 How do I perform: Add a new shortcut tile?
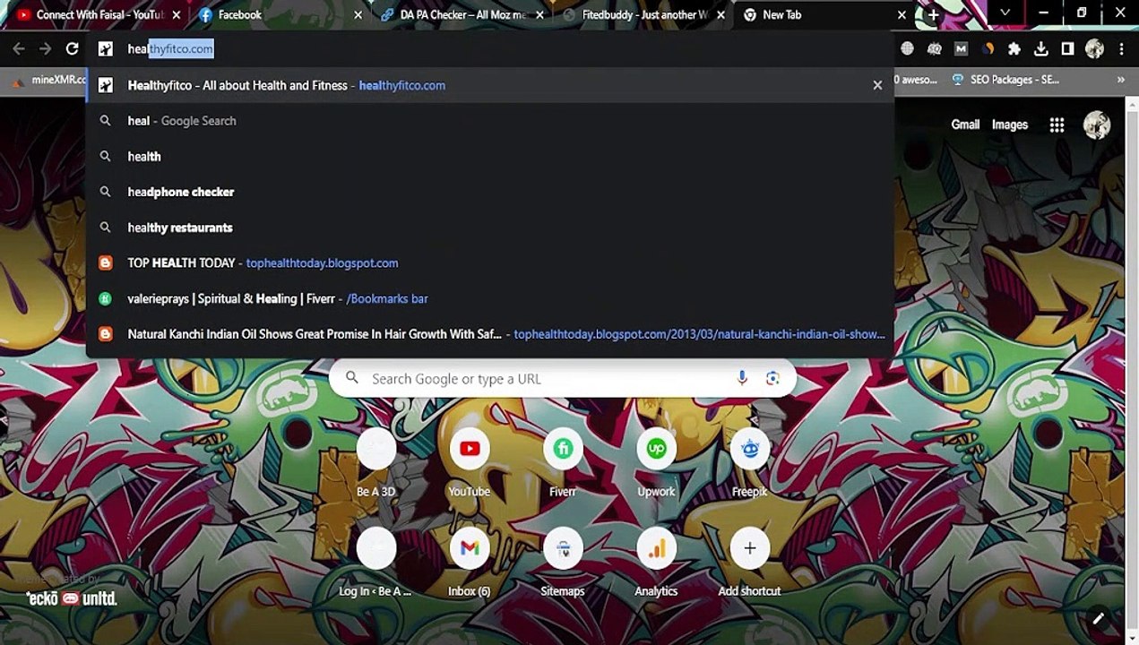coord(749,562)
